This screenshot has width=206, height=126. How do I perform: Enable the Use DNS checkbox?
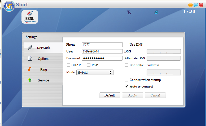coord(127,45)
